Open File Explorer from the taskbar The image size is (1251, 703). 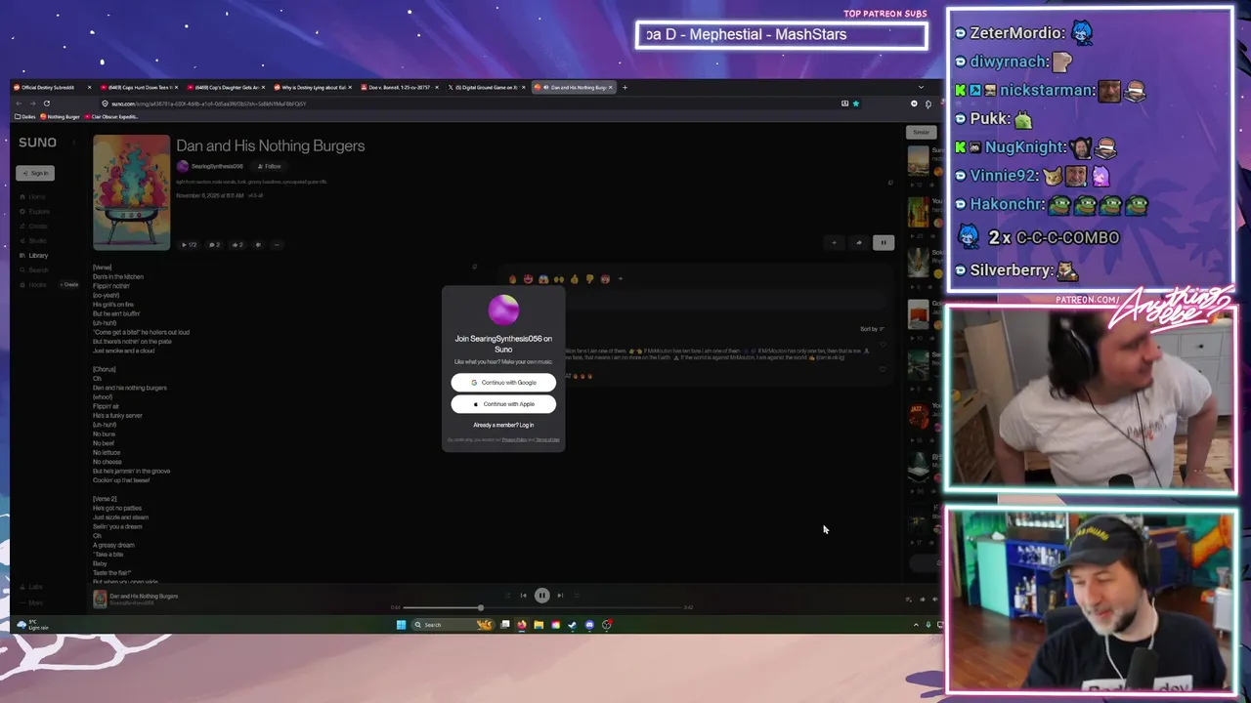pyautogui.click(x=539, y=625)
